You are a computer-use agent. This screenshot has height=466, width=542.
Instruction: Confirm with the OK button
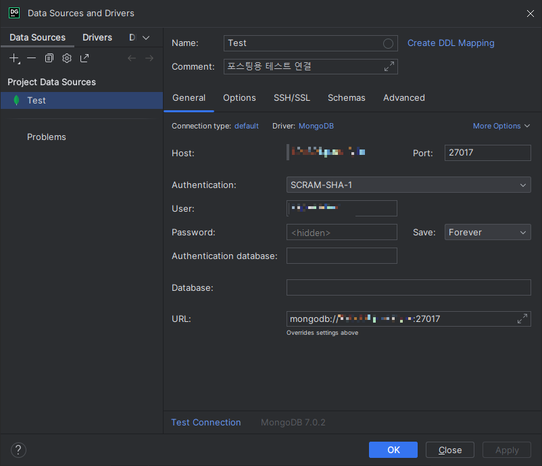(393, 450)
